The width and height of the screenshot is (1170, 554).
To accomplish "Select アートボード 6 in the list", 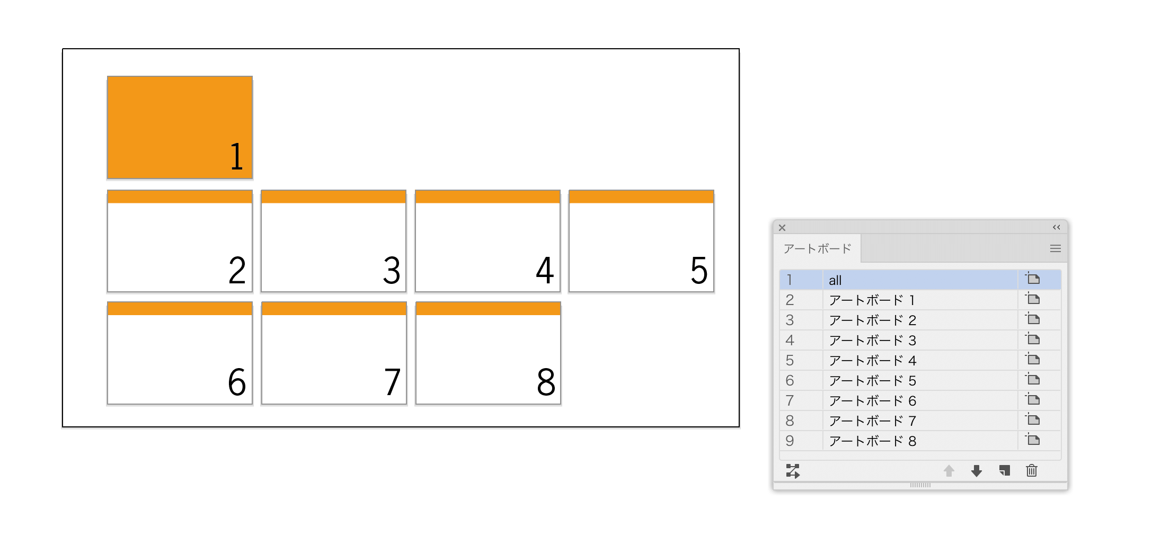I will [920, 400].
